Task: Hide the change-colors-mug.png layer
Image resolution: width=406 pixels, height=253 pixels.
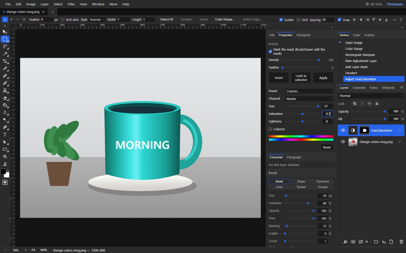Action: [343, 142]
